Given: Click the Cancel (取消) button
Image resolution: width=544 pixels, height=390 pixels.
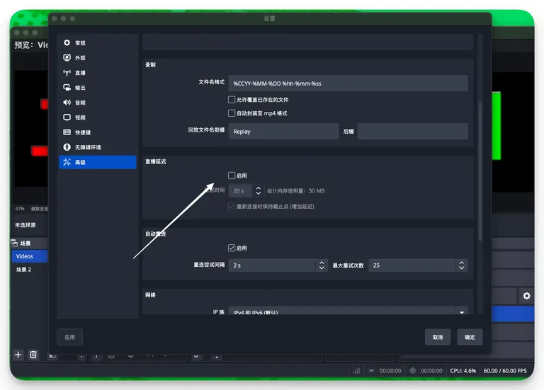Looking at the screenshot, I should point(438,338).
